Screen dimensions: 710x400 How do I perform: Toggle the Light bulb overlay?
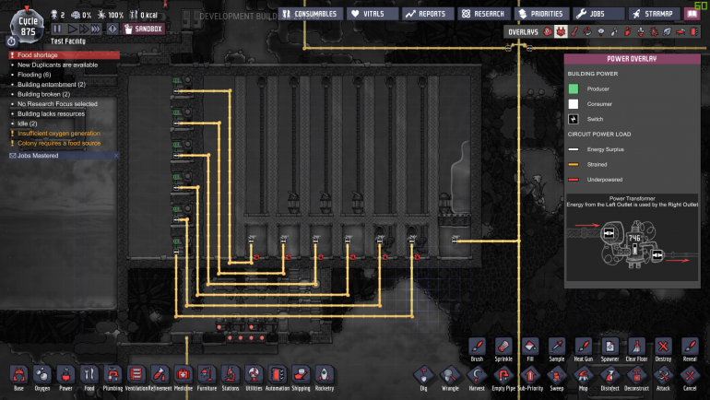point(601,31)
